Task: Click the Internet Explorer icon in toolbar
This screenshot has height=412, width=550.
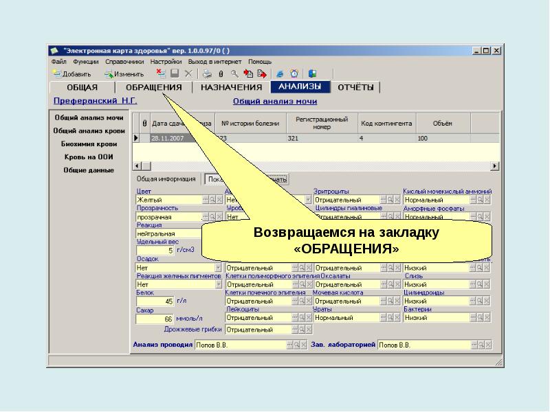Action: [x=280, y=73]
